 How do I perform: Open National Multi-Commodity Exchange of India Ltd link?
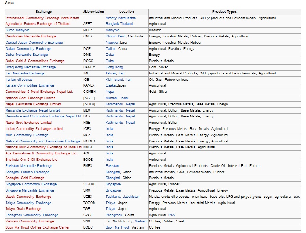[44, 147]
